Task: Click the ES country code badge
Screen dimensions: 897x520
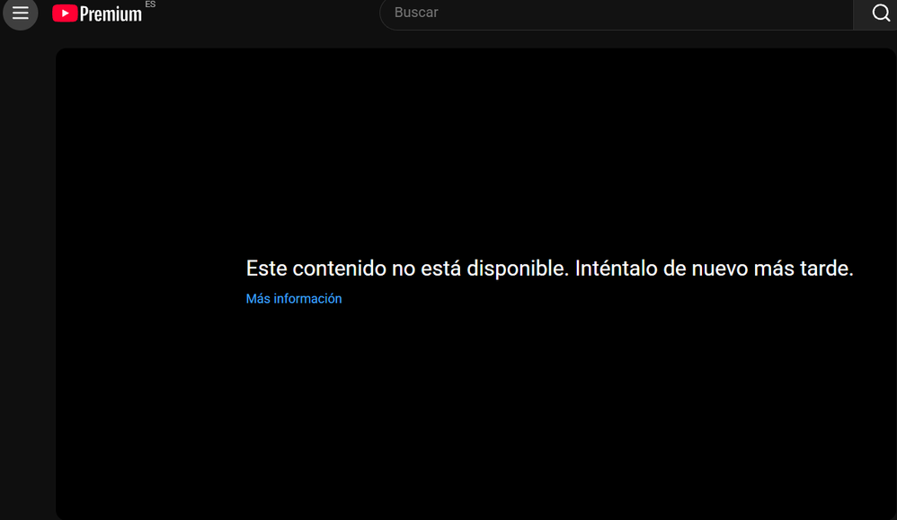Action: coord(150,4)
